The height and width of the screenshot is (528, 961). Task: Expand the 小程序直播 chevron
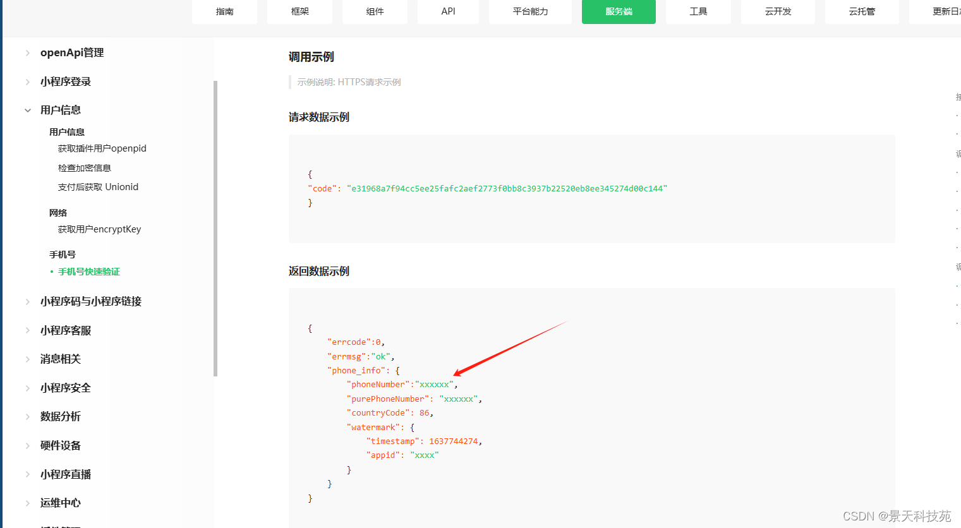tap(27, 475)
